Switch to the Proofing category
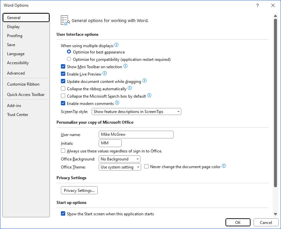 point(15,36)
